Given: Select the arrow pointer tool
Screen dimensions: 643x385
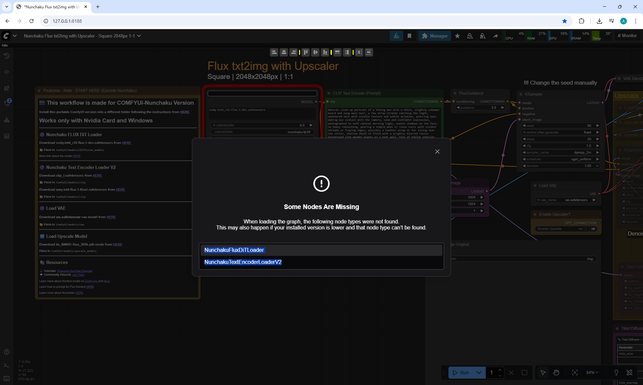Looking at the screenshot, I should pyautogui.click(x=543, y=373).
